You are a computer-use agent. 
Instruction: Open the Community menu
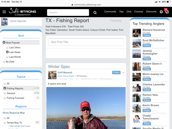pos(110,12)
